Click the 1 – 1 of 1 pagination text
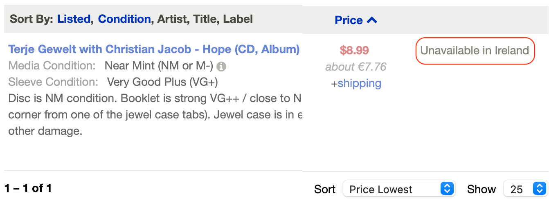 pyautogui.click(x=28, y=188)
